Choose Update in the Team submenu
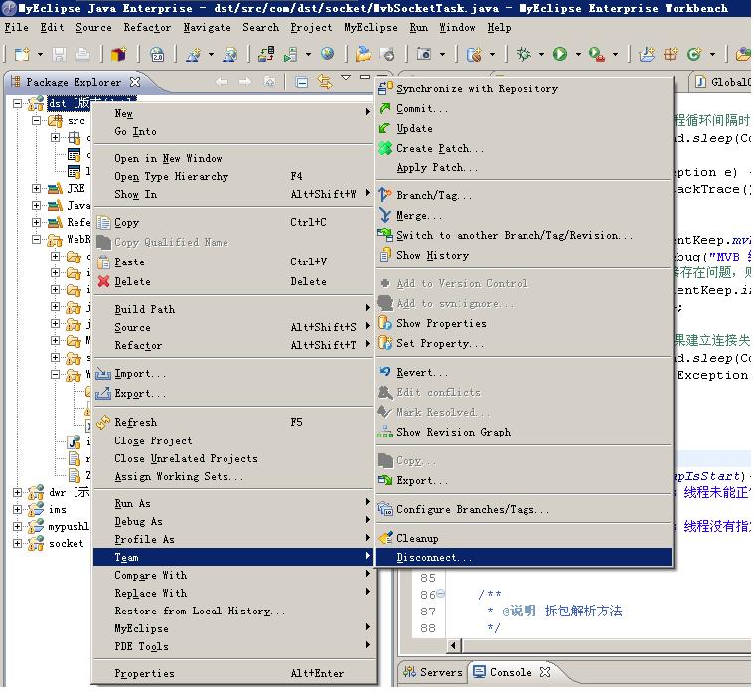Image resolution: width=753 pixels, height=699 pixels. pyautogui.click(x=524, y=128)
